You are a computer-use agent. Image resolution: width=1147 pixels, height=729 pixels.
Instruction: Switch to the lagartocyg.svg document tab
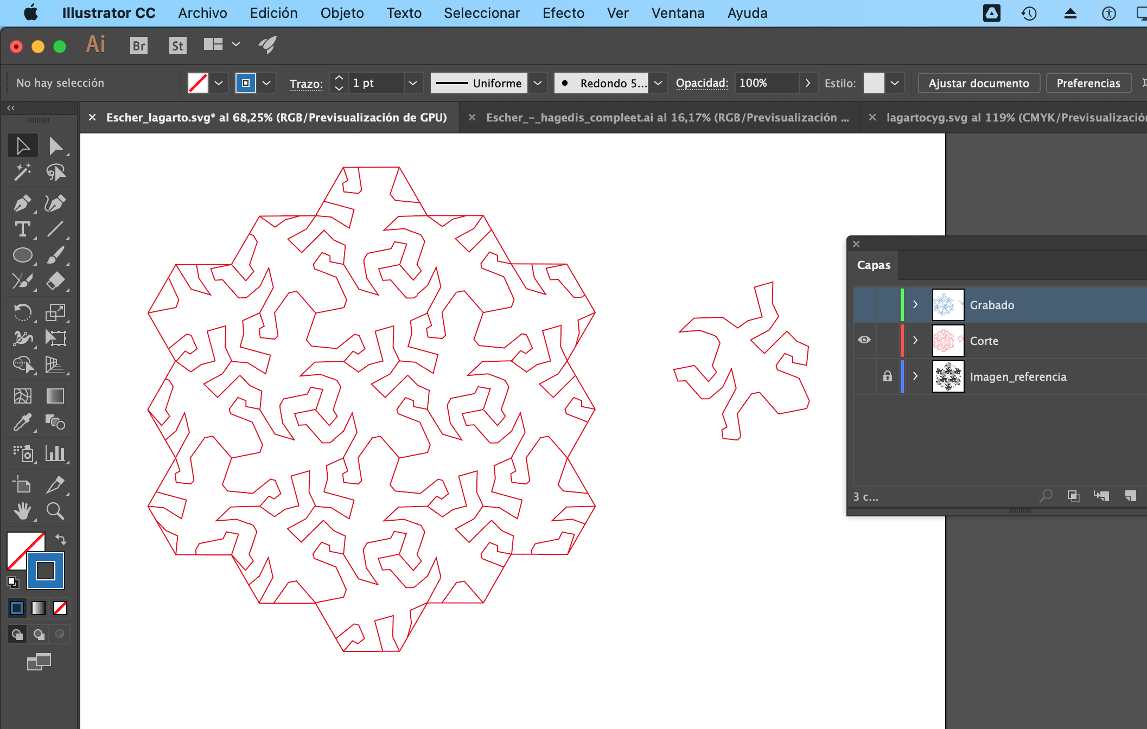1016,117
